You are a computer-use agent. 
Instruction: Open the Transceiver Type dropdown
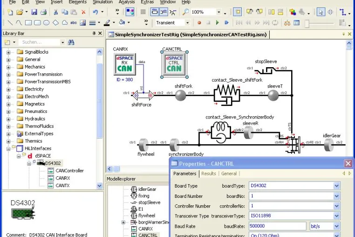(337, 216)
